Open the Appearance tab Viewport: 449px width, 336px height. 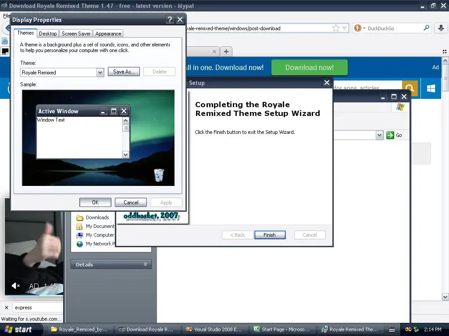[x=108, y=34]
